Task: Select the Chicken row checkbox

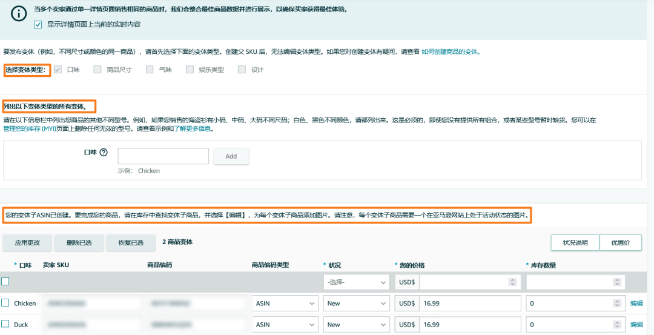Action: [5, 303]
